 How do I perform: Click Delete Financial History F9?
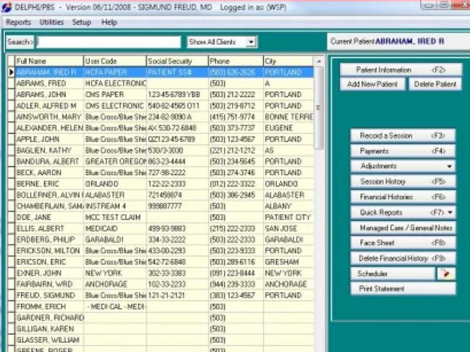pos(403,258)
